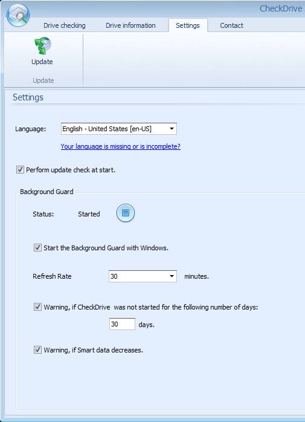Click the Settings section heading
Screen dimensions: 305x422
point(28,97)
